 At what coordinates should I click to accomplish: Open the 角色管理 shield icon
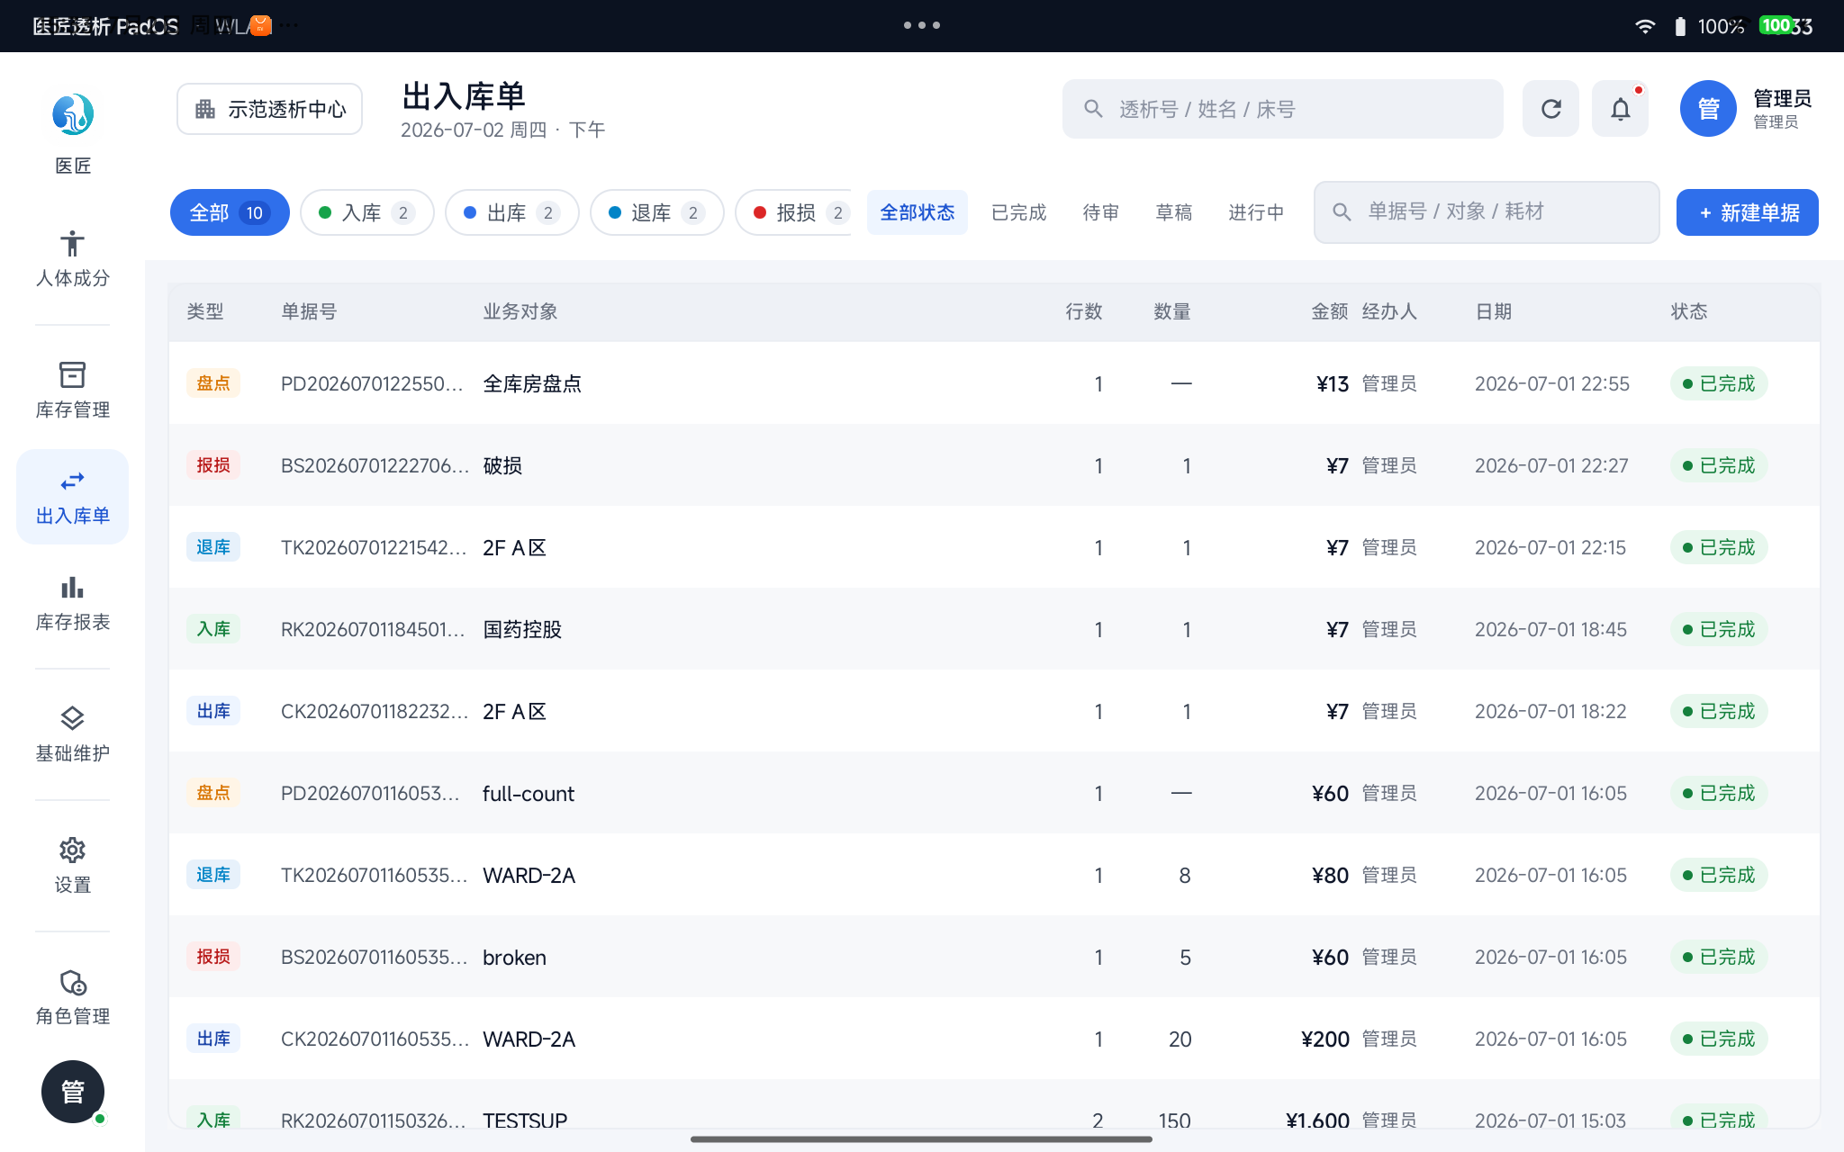click(72, 982)
